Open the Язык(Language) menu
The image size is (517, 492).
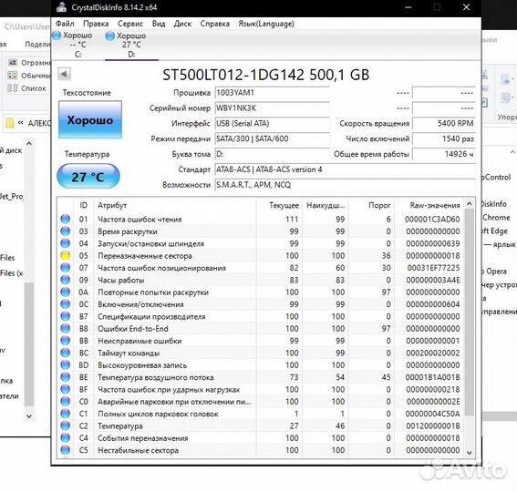coord(266,24)
